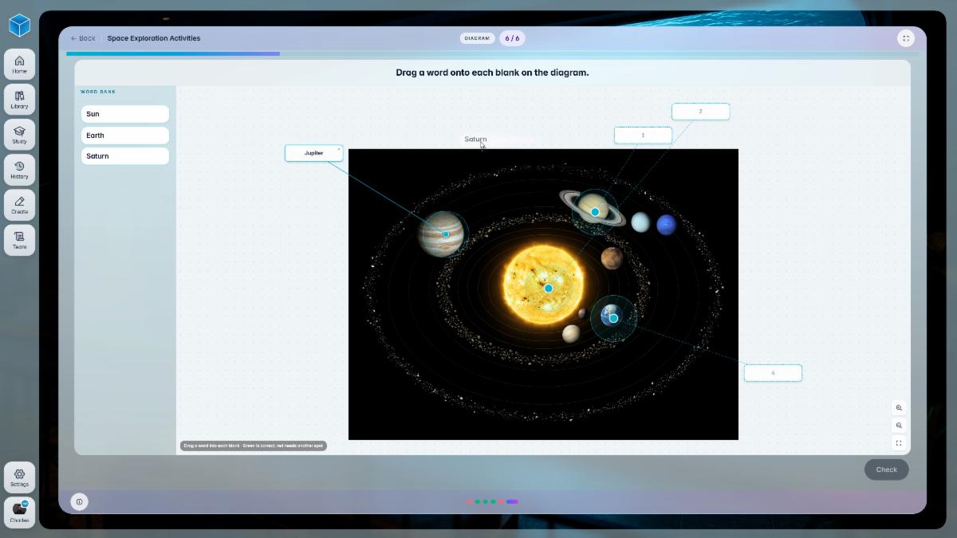Click the DIAGRAM activity type badge
This screenshot has width=957, height=538.
point(477,38)
